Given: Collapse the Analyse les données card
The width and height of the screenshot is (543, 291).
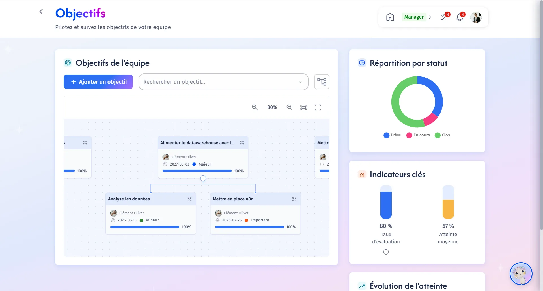Looking at the screenshot, I should point(189,199).
